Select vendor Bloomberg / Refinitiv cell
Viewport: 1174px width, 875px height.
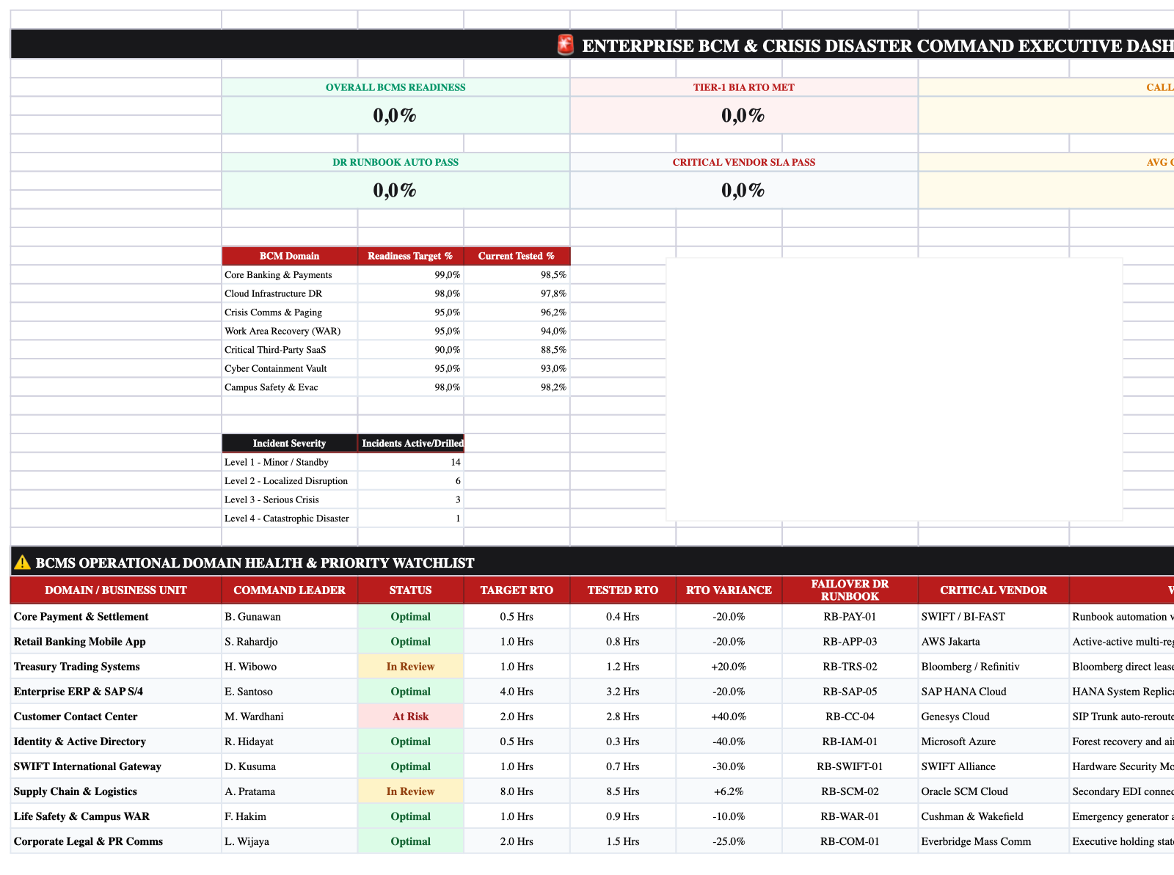tap(993, 667)
